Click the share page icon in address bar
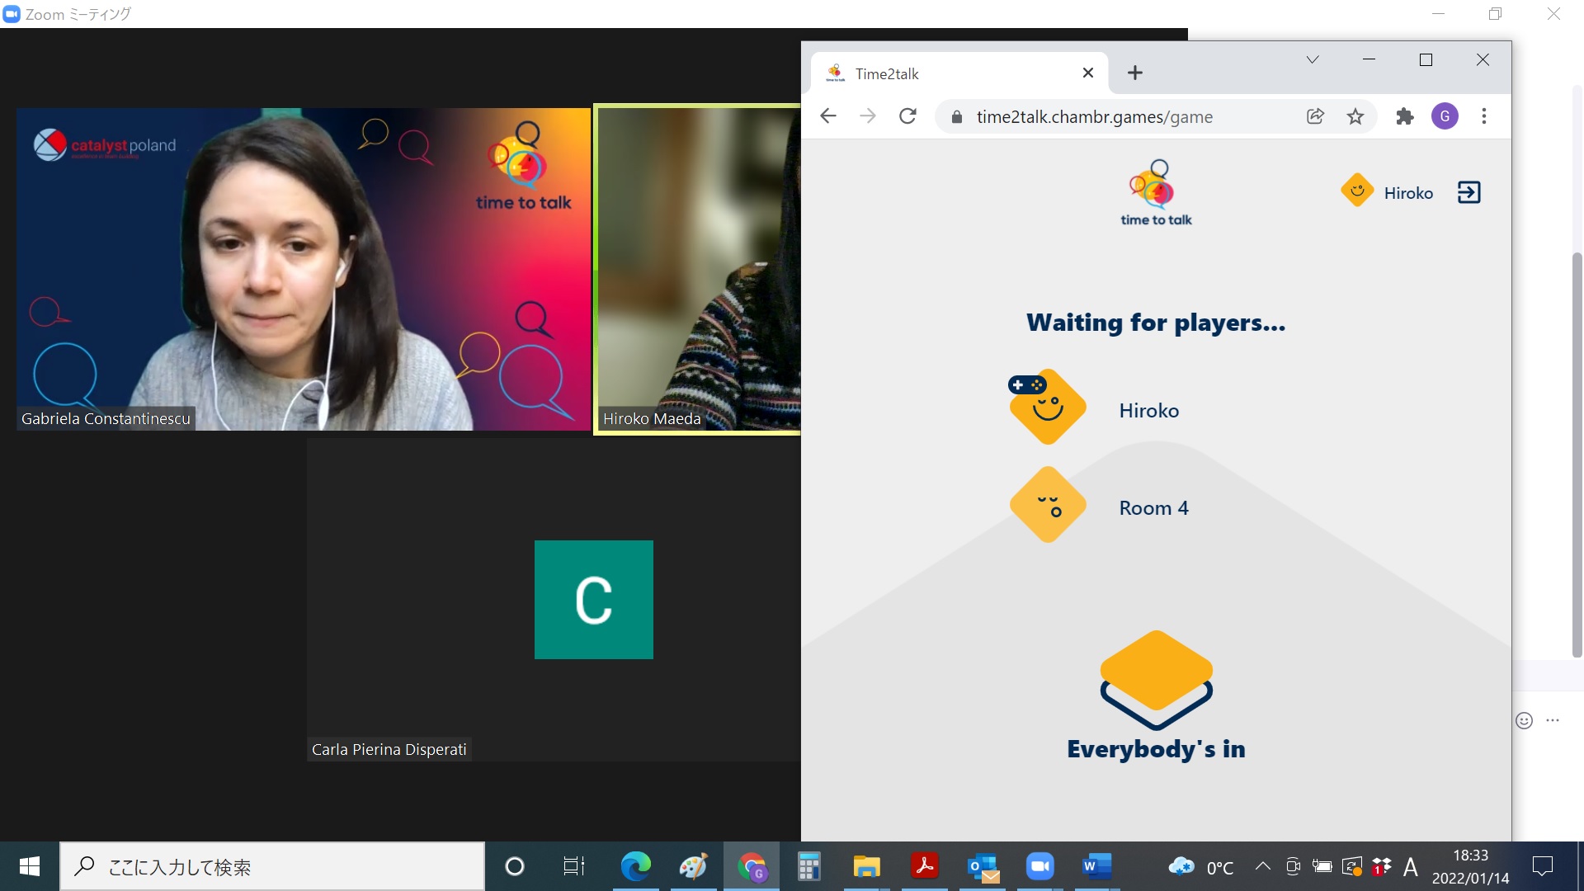The image size is (1584, 891). coord(1316,116)
